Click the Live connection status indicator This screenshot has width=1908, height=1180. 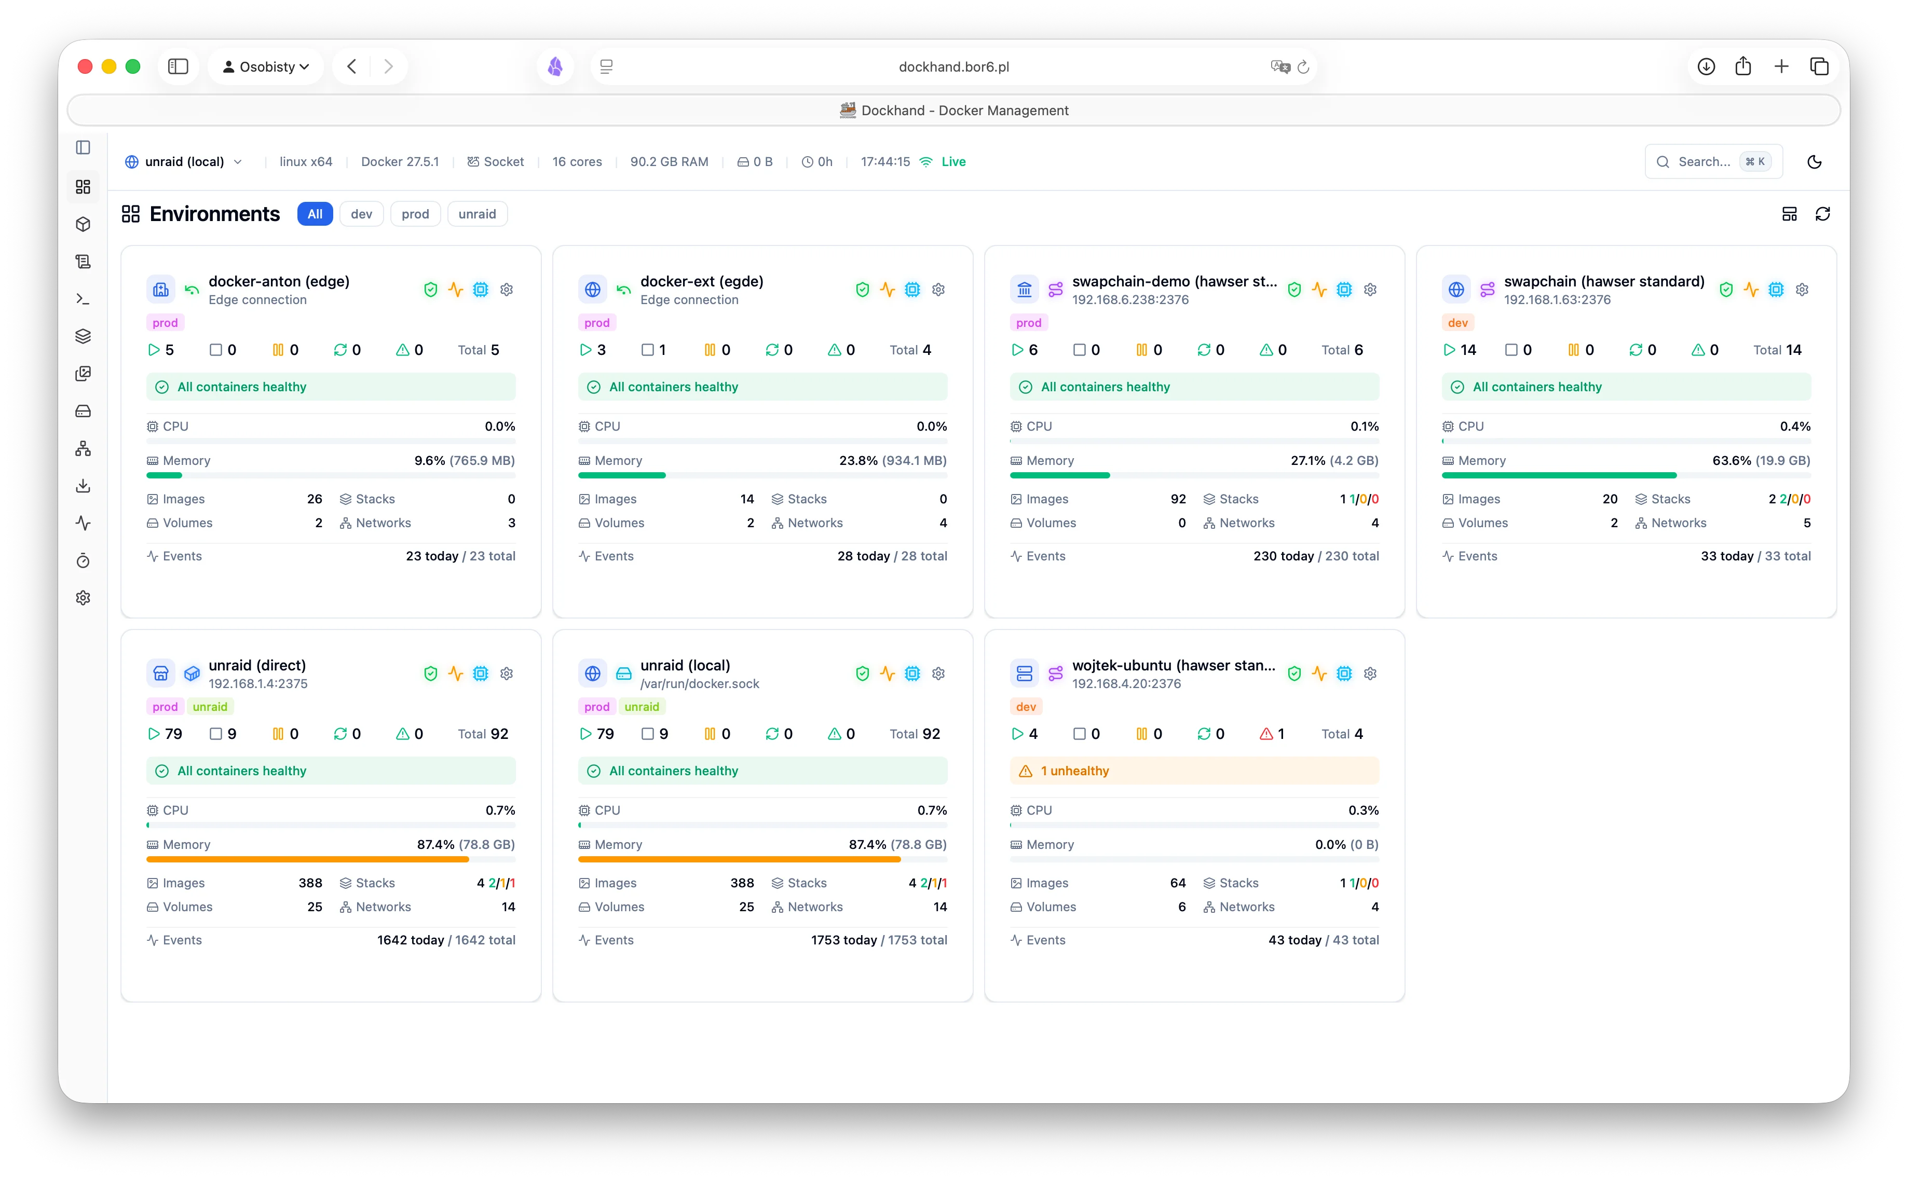point(944,161)
